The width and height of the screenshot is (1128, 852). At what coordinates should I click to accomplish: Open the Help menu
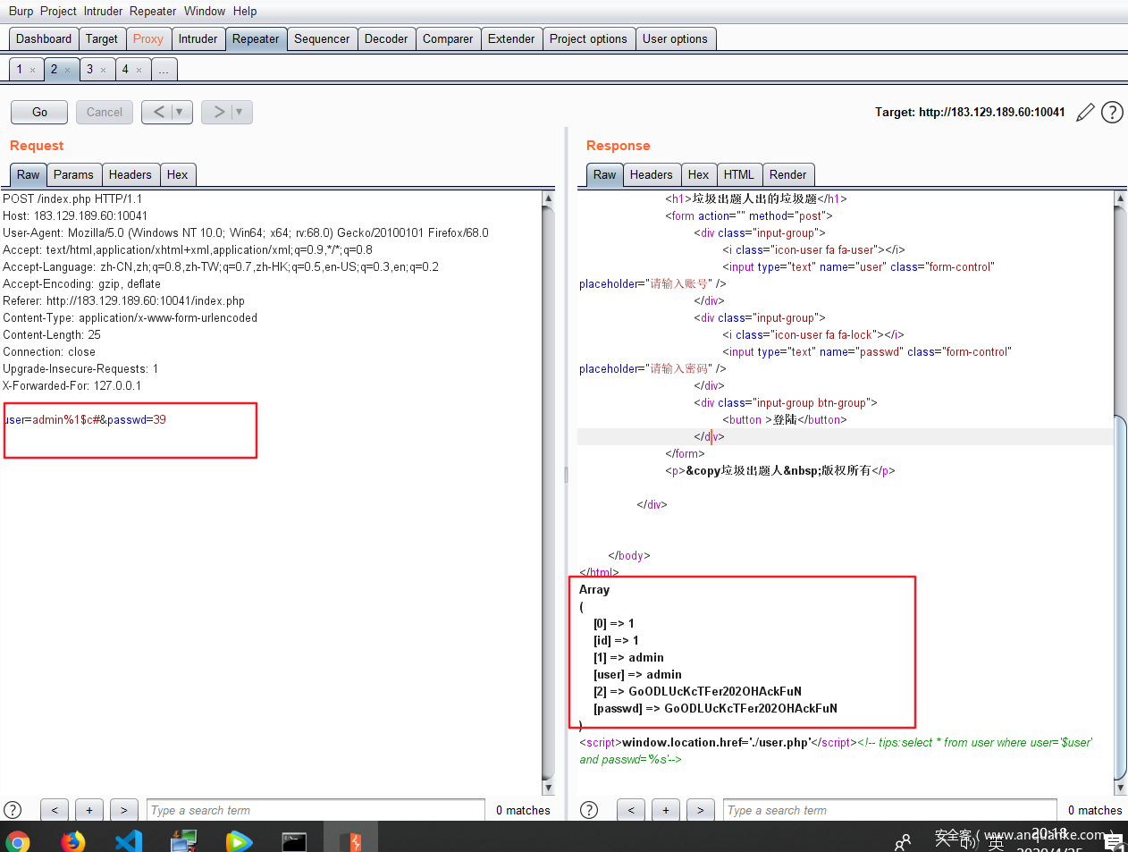click(x=245, y=11)
